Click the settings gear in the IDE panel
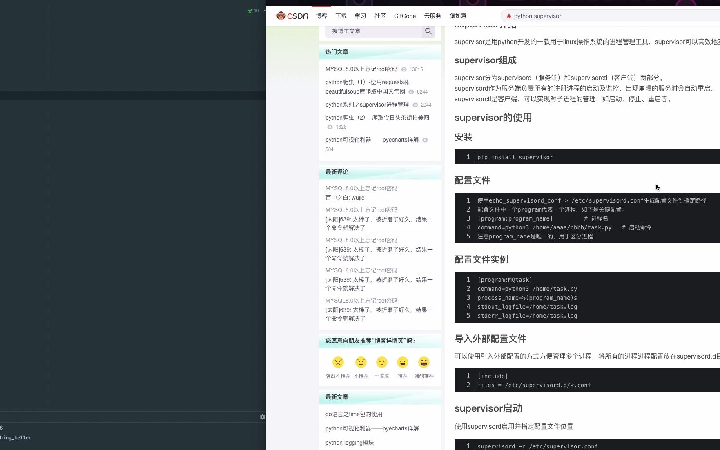720x450 pixels. point(263,417)
